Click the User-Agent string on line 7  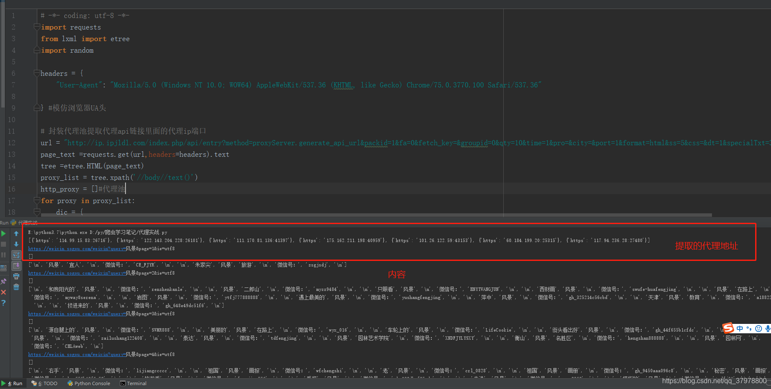326,85
